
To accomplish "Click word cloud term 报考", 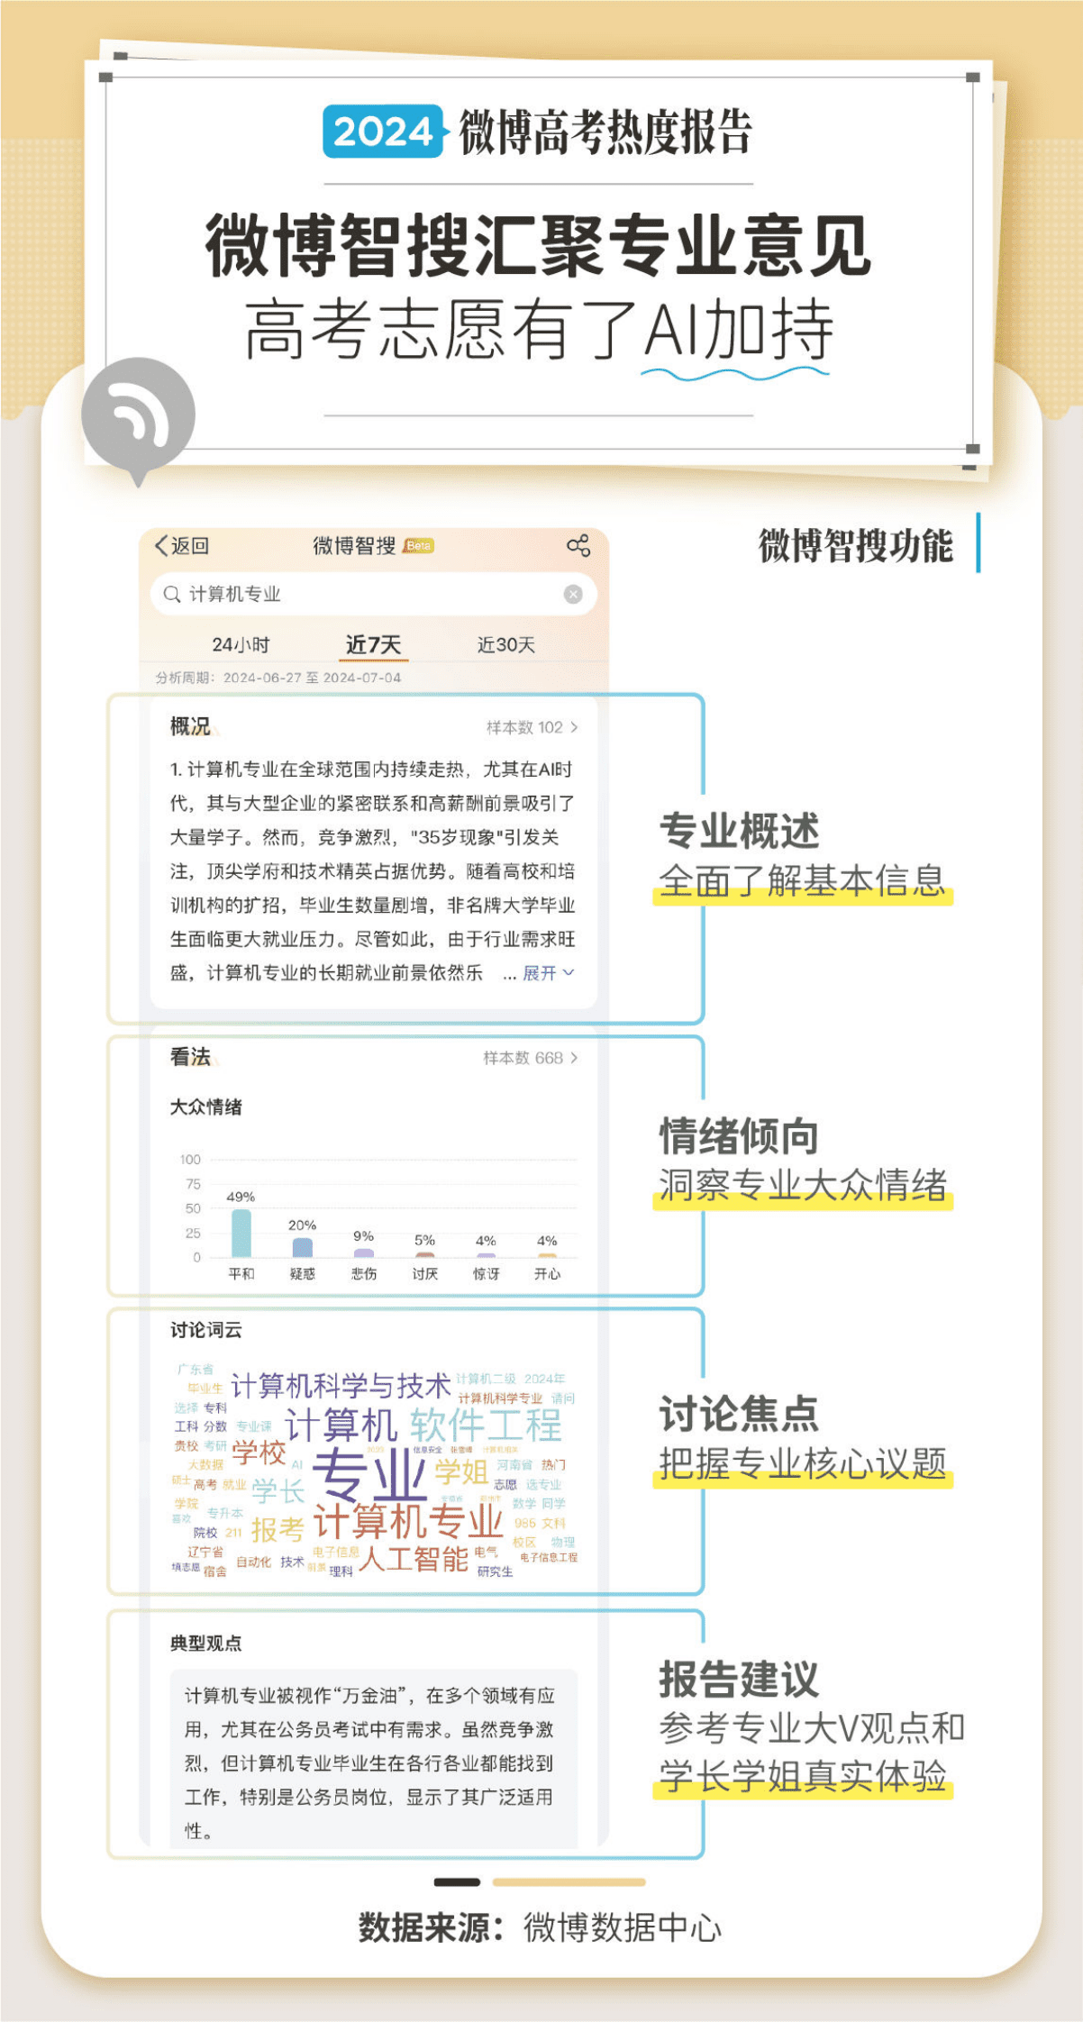I will [278, 1529].
